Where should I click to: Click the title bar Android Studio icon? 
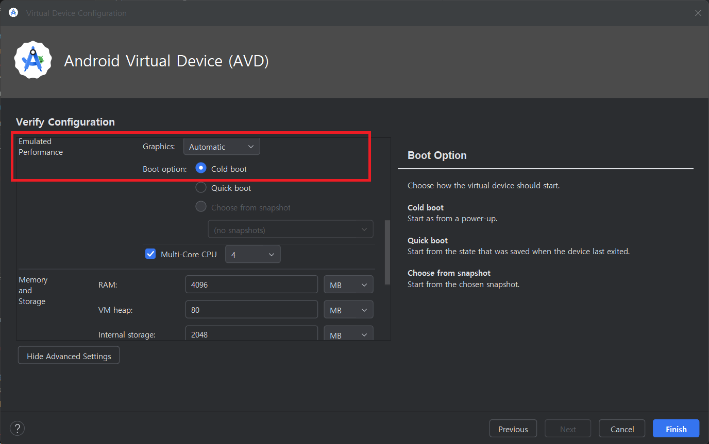[13, 13]
